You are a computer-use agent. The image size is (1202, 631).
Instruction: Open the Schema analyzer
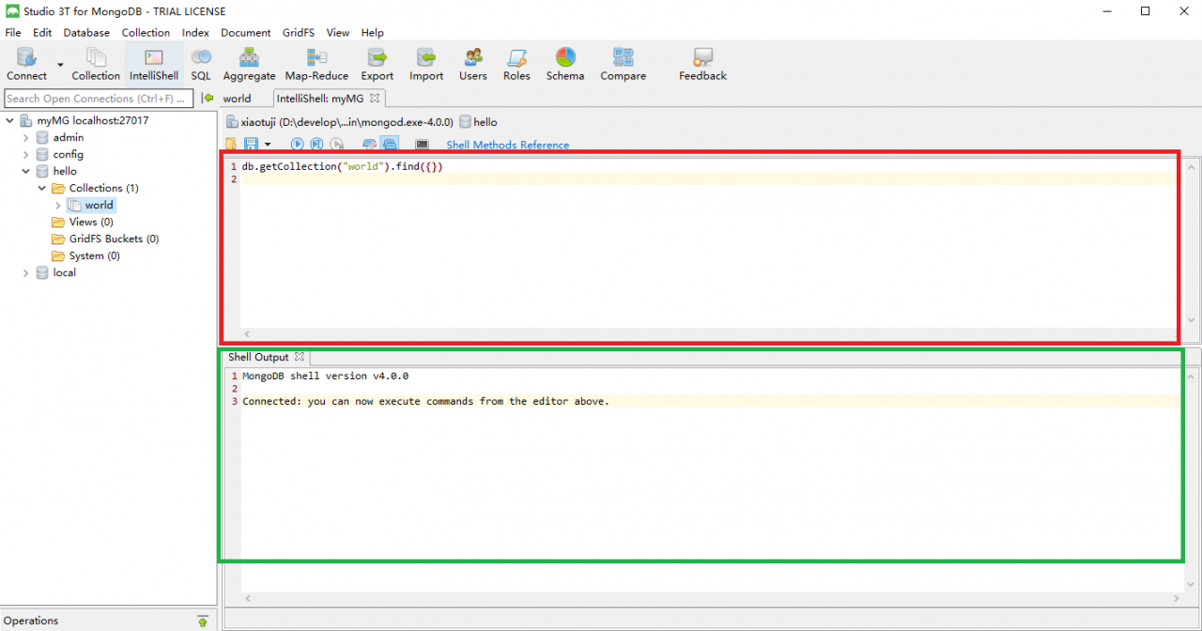click(x=564, y=63)
